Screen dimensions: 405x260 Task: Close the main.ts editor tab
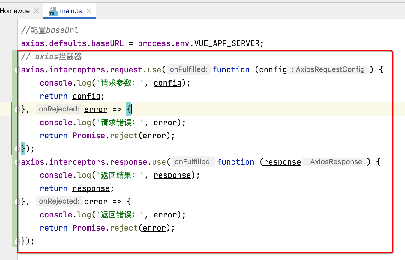[x=88, y=11]
